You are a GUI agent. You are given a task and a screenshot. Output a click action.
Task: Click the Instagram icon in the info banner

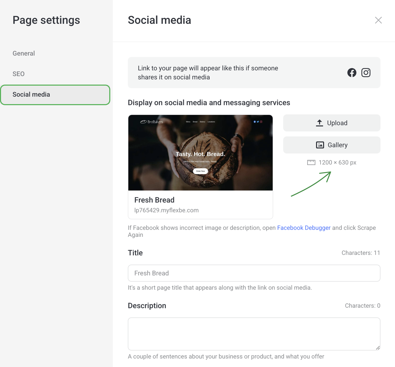click(x=366, y=73)
